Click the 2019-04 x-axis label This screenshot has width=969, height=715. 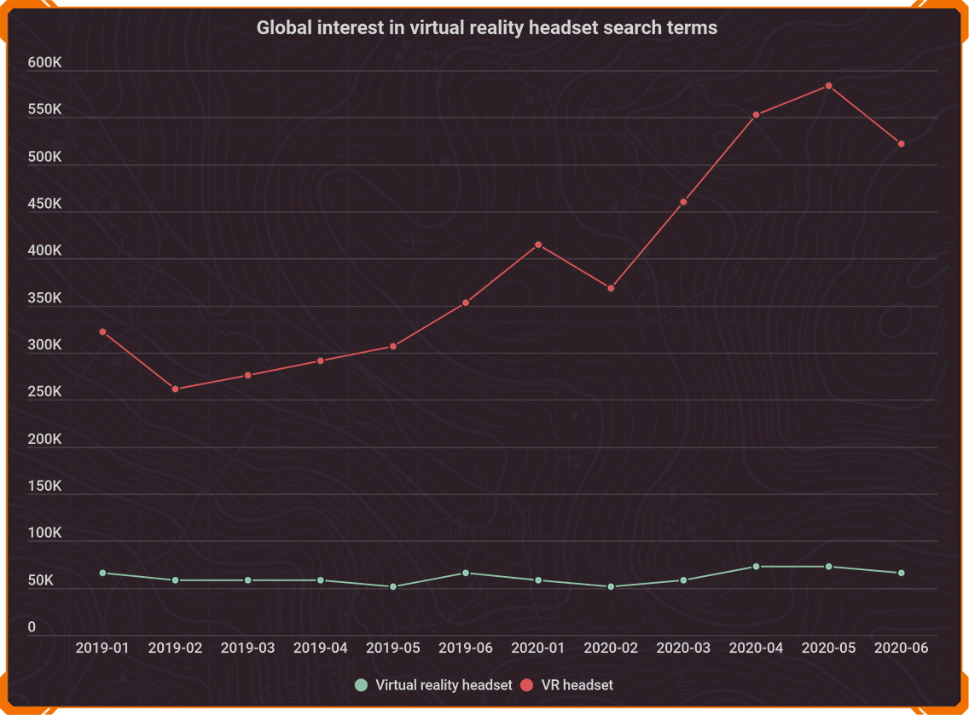(x=321, y=648)
